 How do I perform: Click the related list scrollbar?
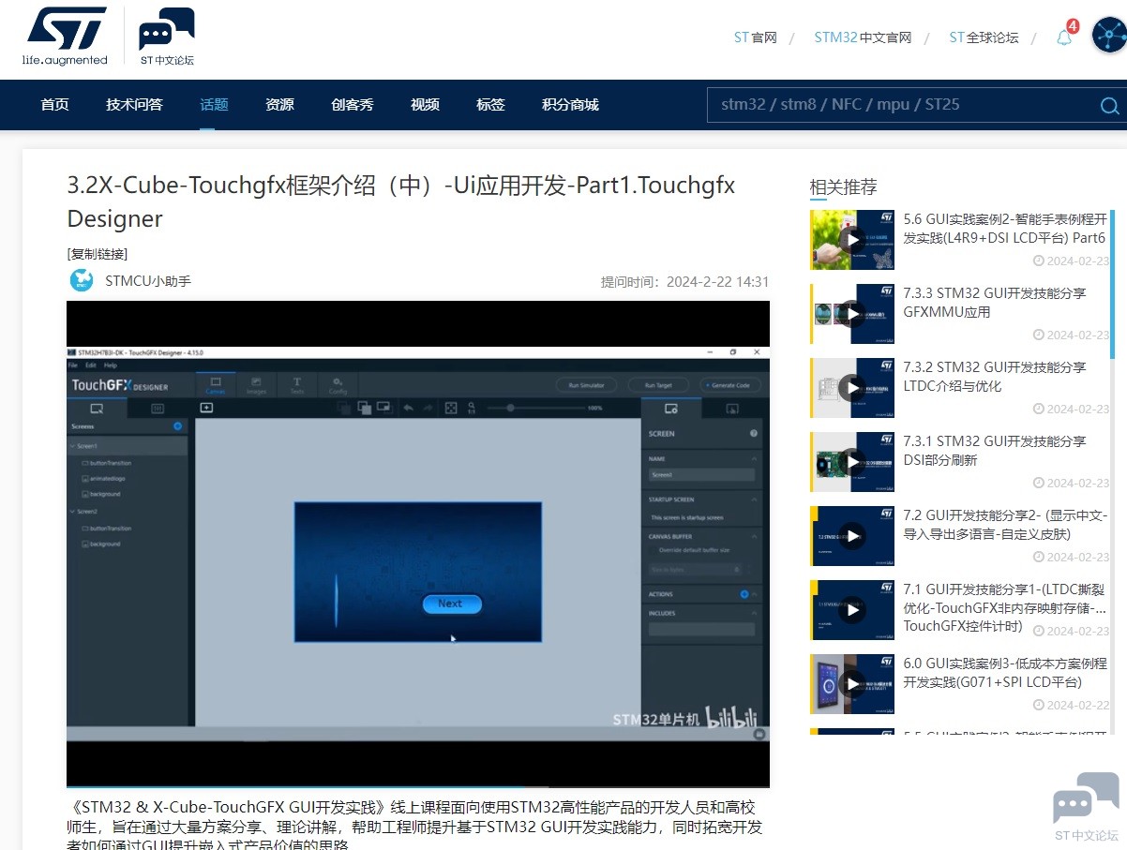[1112, 284]
